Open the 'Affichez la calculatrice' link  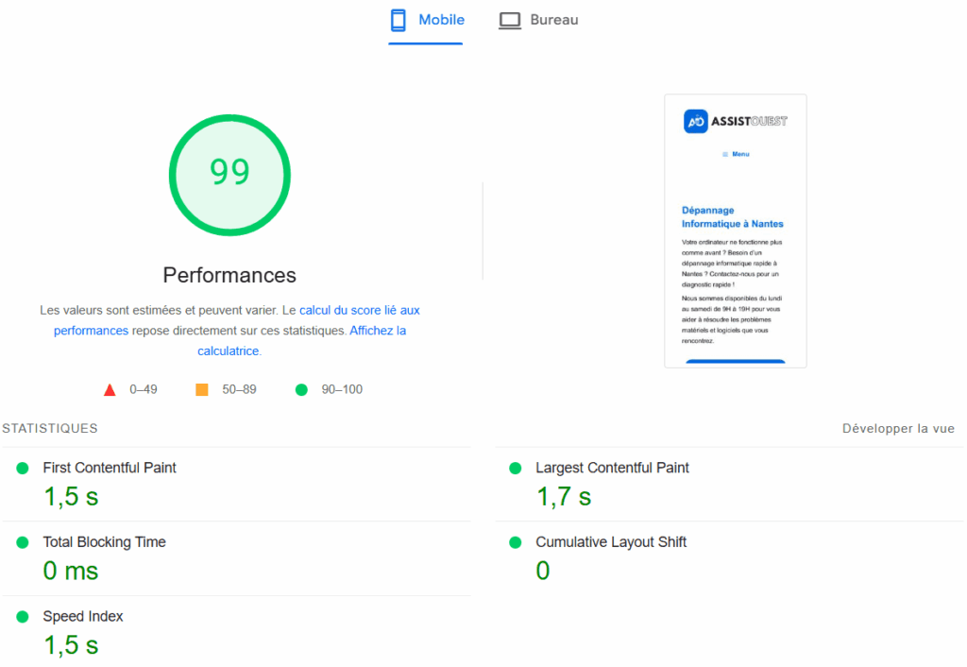point(378,331)
